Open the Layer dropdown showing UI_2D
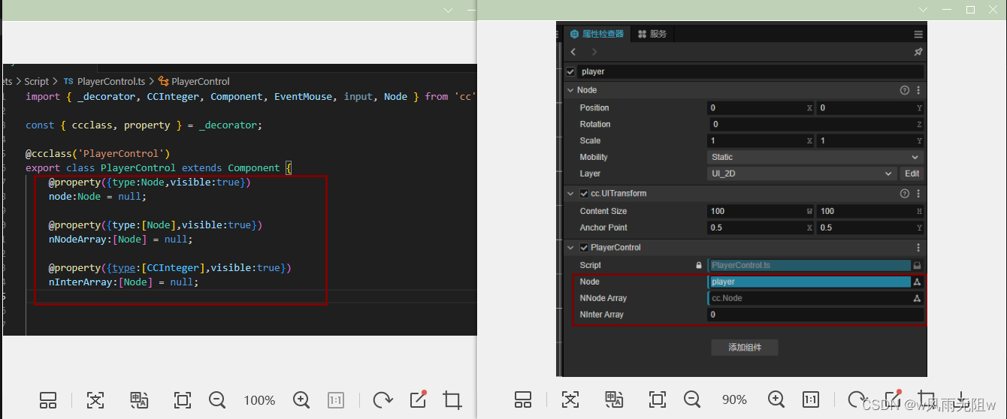 tap(802, 173)
